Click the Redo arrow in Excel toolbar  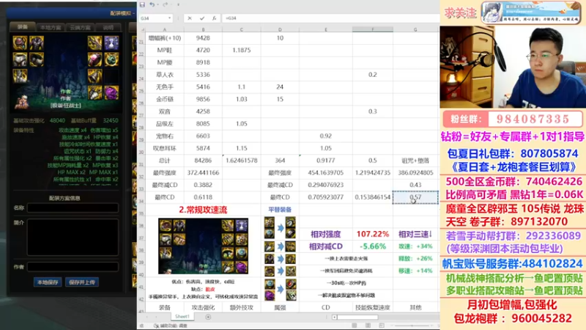(x=166, y=4)
